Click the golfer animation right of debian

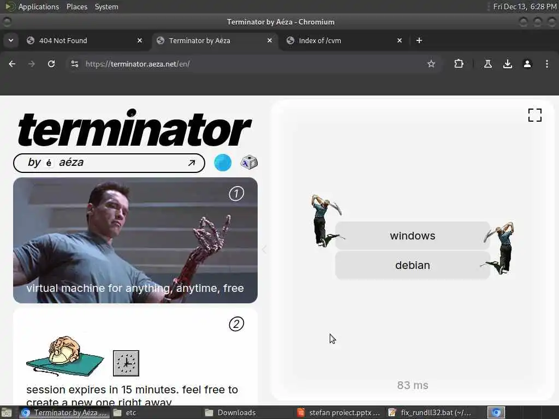coord(499,248)
